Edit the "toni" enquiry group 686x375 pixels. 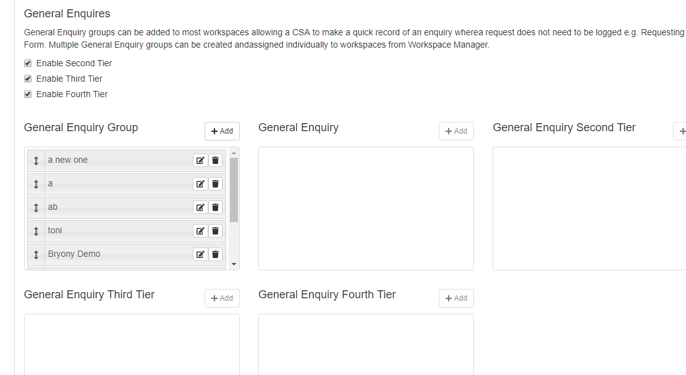(x=200, y=230)
